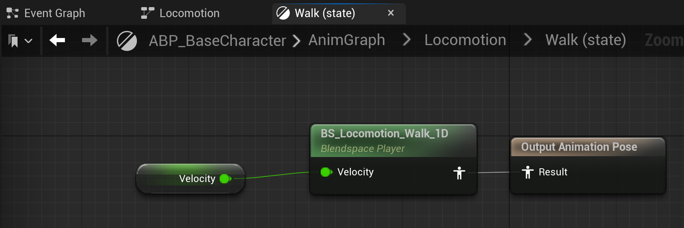
Task: Click the pose output pin on BS_Locomotion_Walk_1D
Action: click(459, 173)
